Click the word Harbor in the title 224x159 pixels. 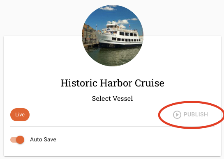[x=116, y=83]
